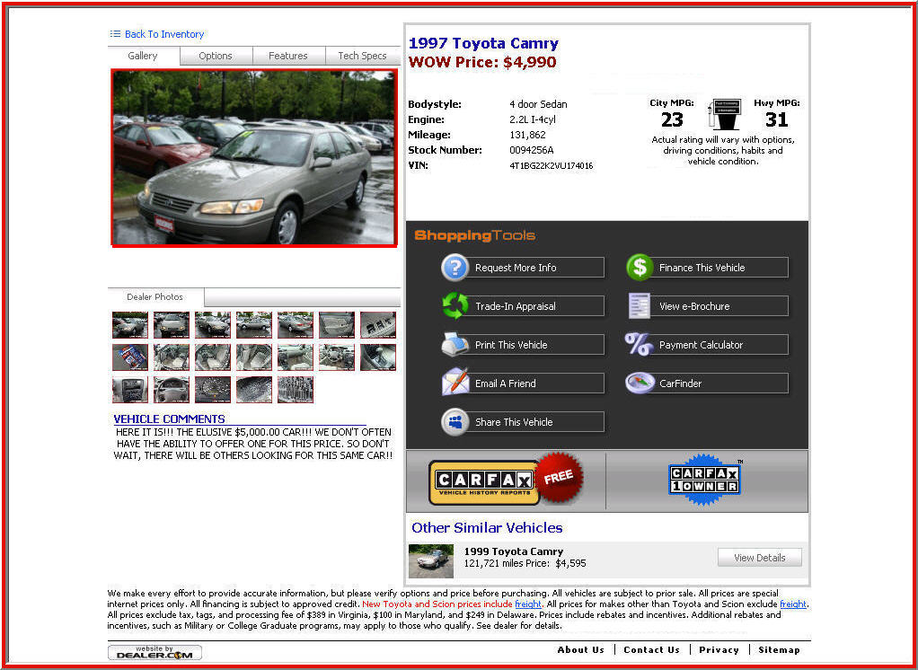Image resolution: width=918 pixels, height=670 pixels.
Task: Open the free CARFAX Vehicle History Reports logo
Action: click(506, 480)
